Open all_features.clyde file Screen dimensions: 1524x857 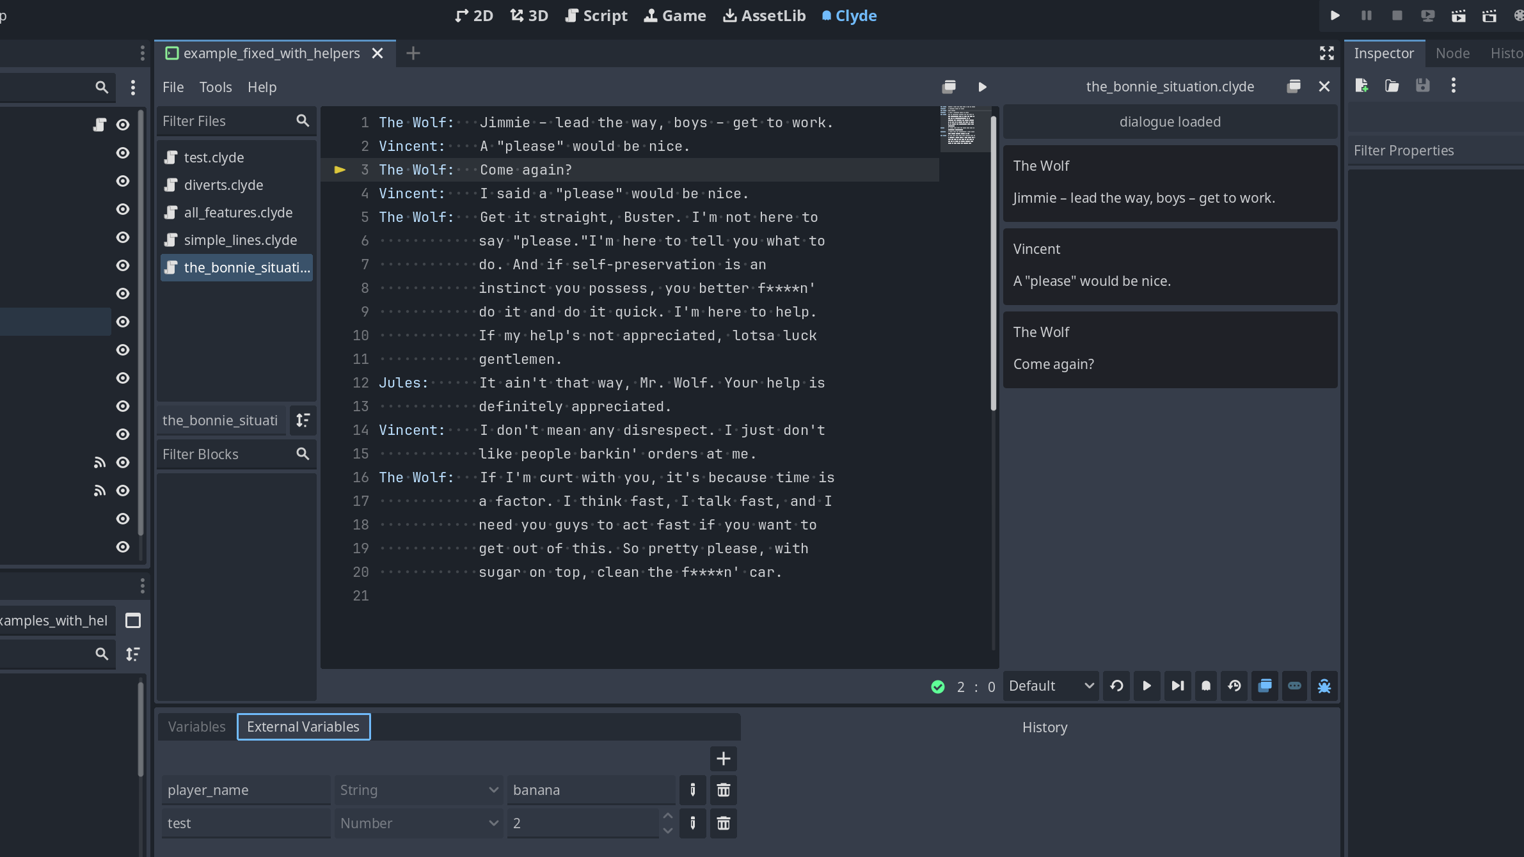coord(237,212)
